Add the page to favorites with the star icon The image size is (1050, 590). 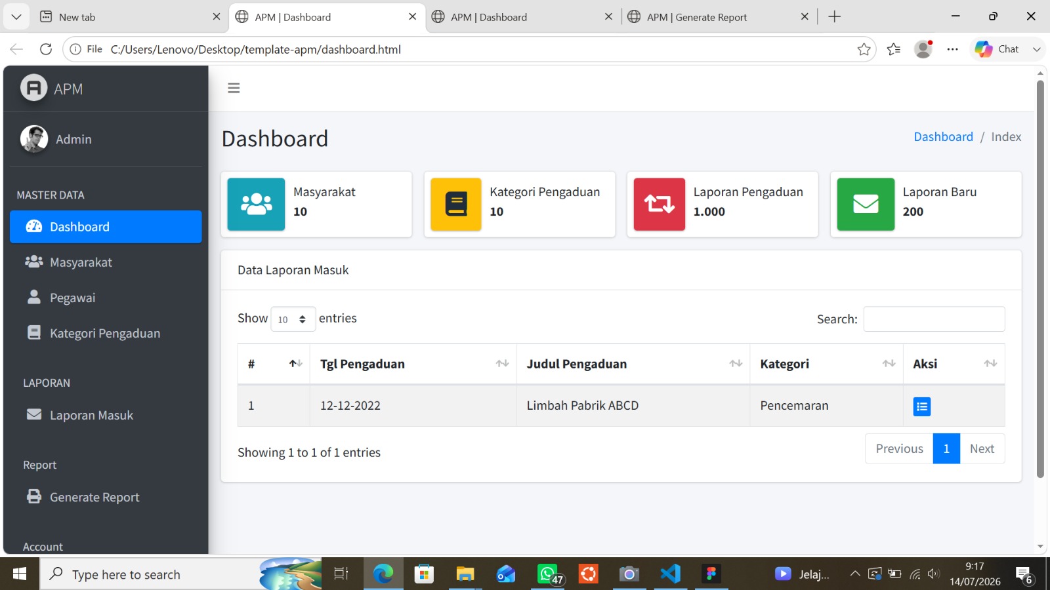[x=864, y=49]
